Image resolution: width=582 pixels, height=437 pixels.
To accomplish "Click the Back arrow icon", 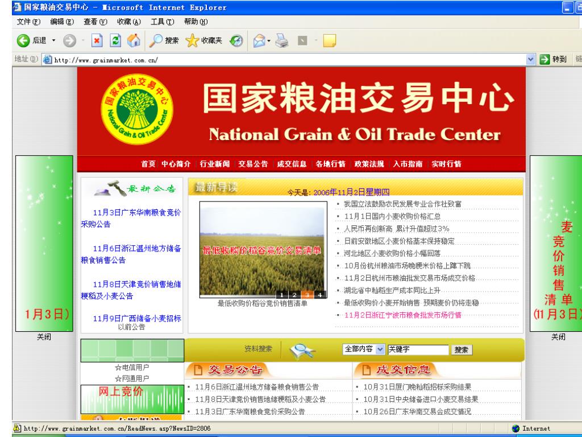I will pos(23,40).
